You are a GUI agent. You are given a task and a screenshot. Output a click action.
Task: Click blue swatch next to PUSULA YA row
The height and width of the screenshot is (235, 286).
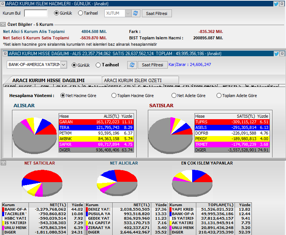[87, 214]
